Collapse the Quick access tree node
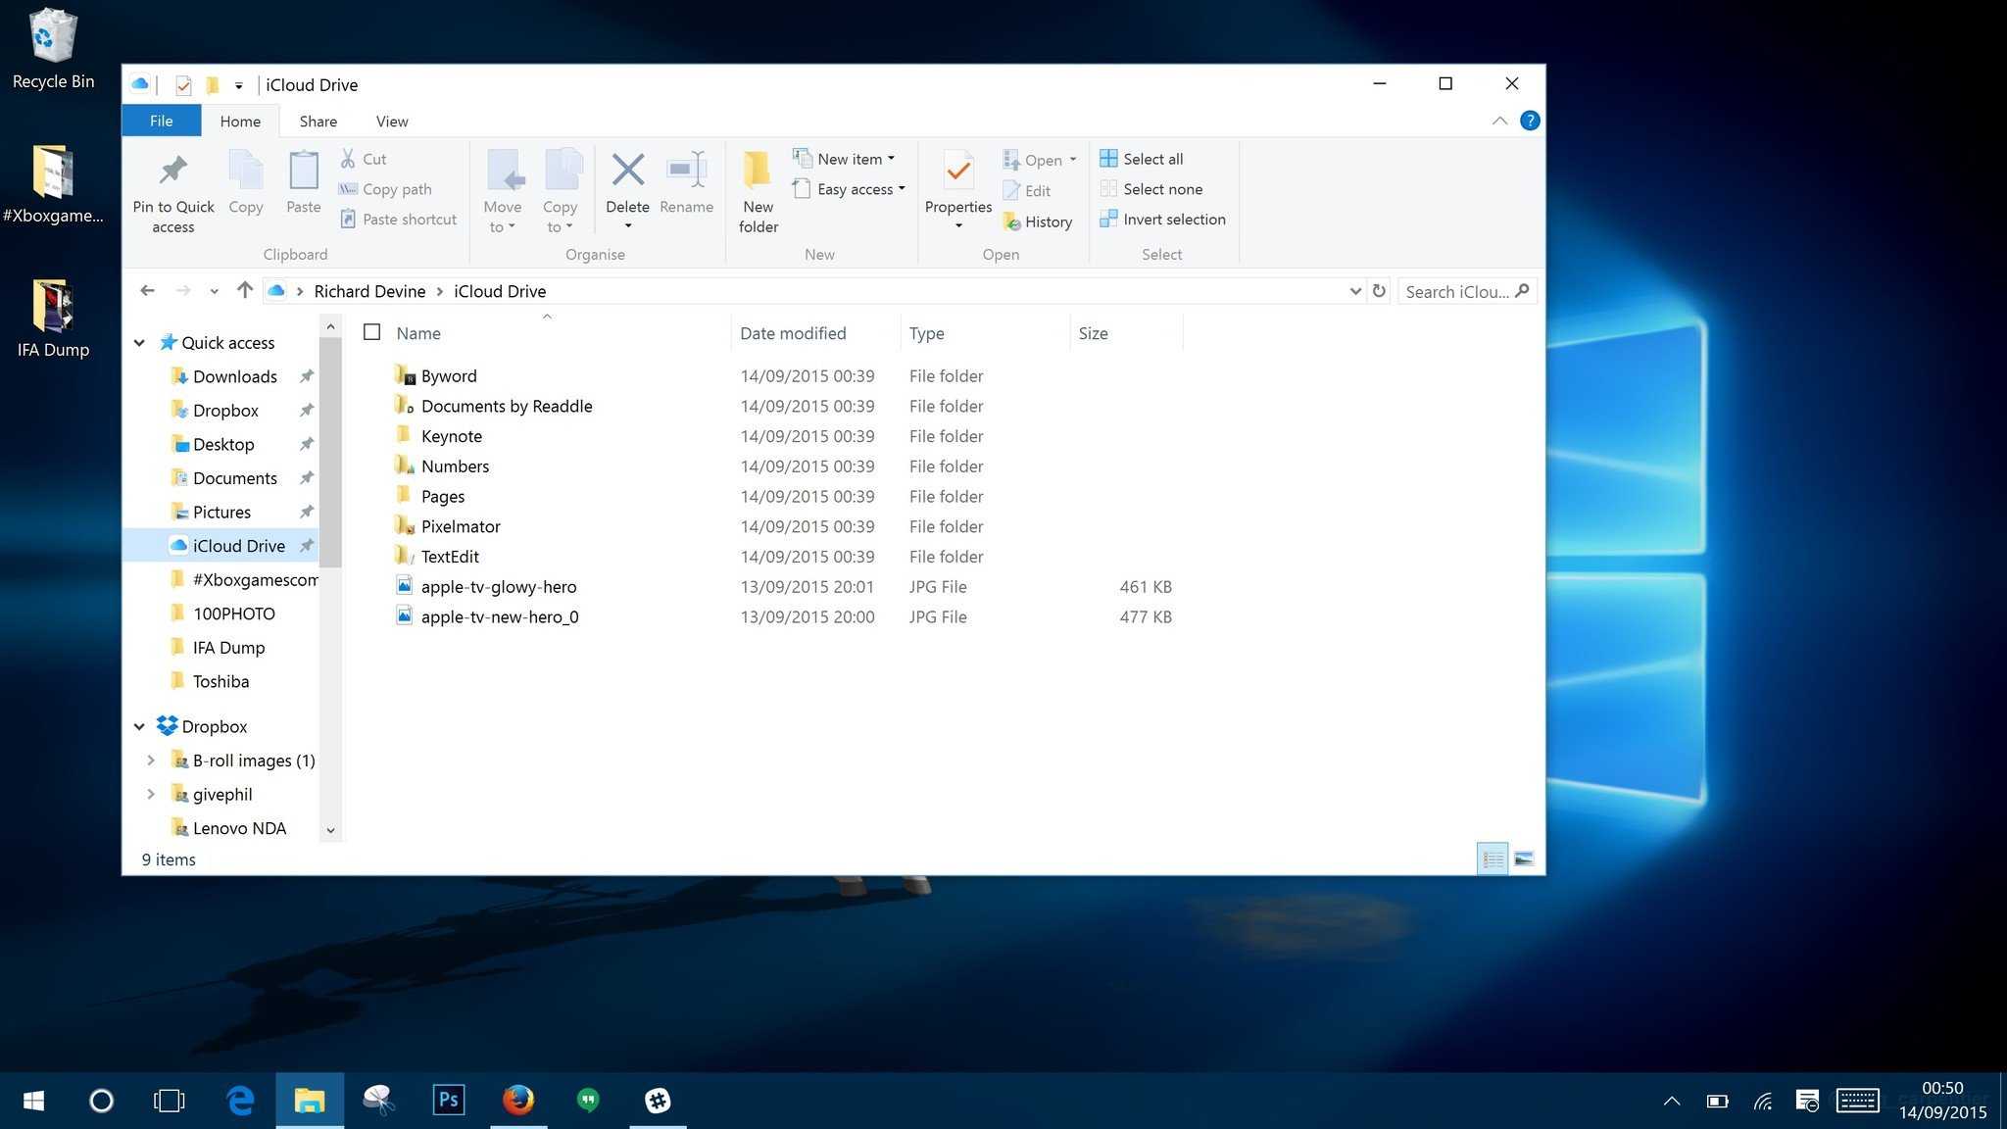Image resolution: width=2007 pixels, height=1129 pixels. (139, 342)
